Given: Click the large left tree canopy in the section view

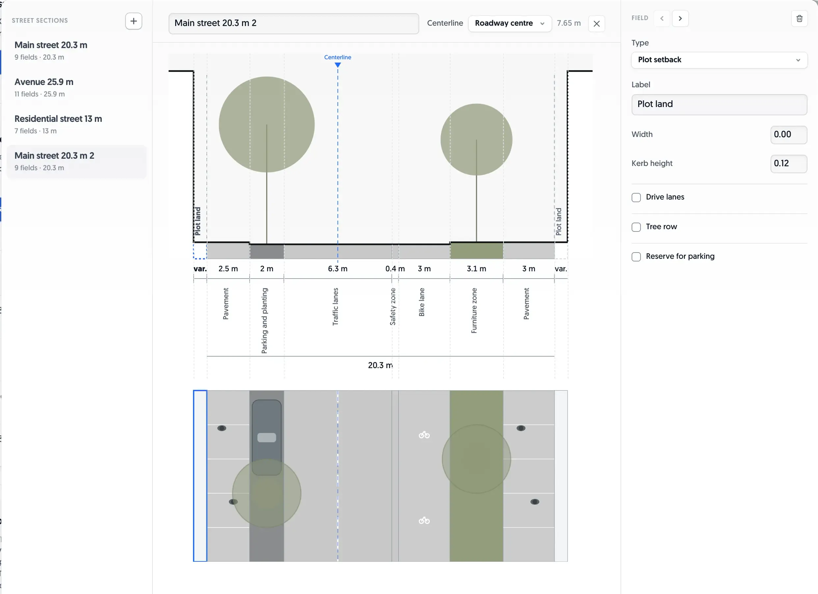Looking at the screenshot, I should tap(266, 124).
